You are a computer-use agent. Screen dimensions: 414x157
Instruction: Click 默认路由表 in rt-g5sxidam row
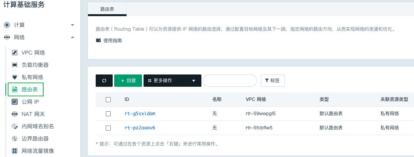[x=331, y=114]
